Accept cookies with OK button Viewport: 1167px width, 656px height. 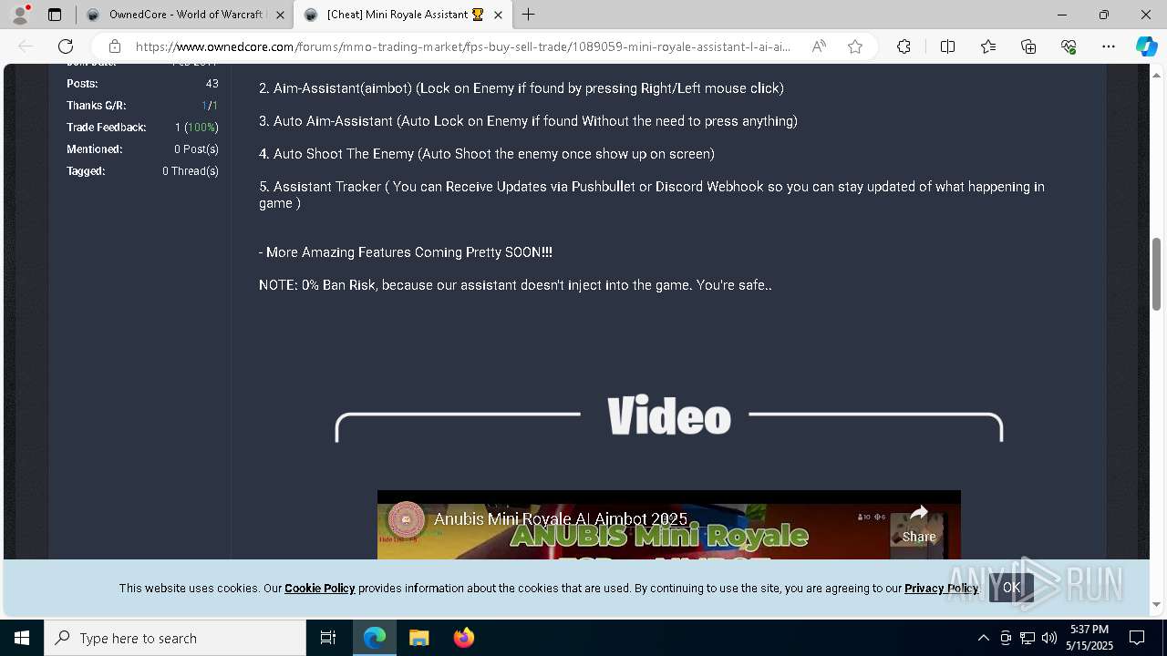[1011, 588]
